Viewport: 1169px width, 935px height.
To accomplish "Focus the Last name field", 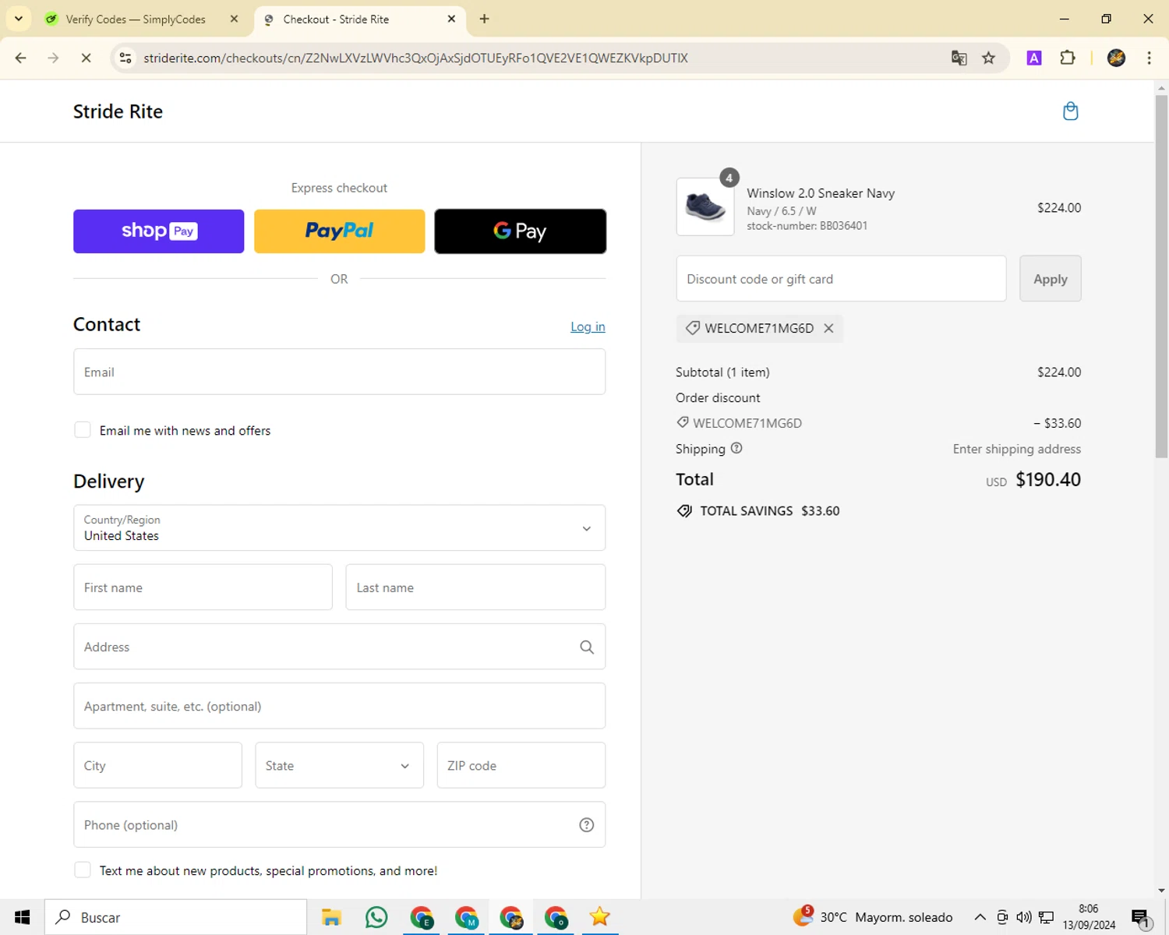I will click(475, 587).
